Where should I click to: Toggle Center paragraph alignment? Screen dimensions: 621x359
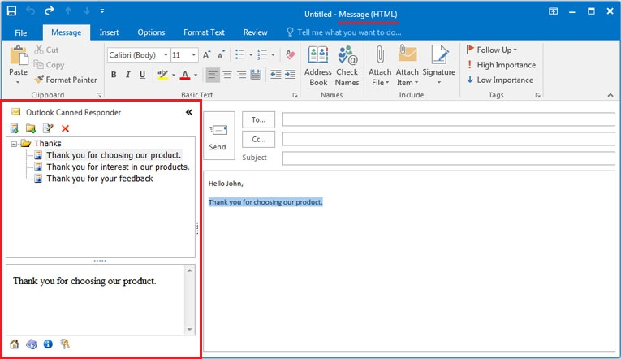pos(227,75)
